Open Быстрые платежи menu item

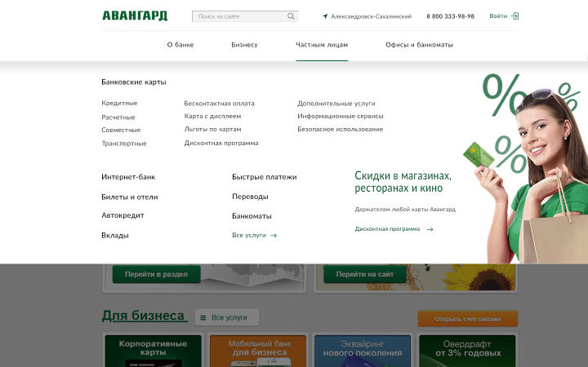(264, 177)
